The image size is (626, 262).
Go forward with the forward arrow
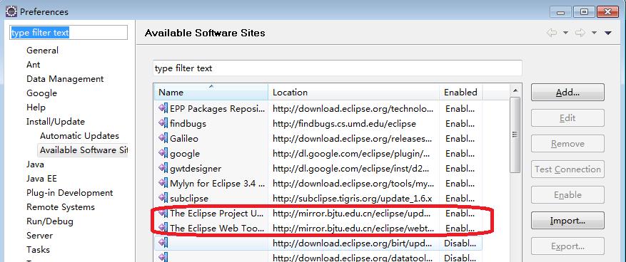(x=580, y=33)
